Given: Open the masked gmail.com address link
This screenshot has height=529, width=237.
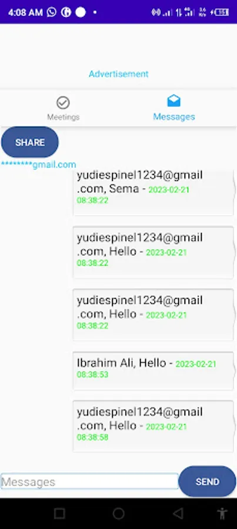Looking at the screenshot, I should pos(38,165).
